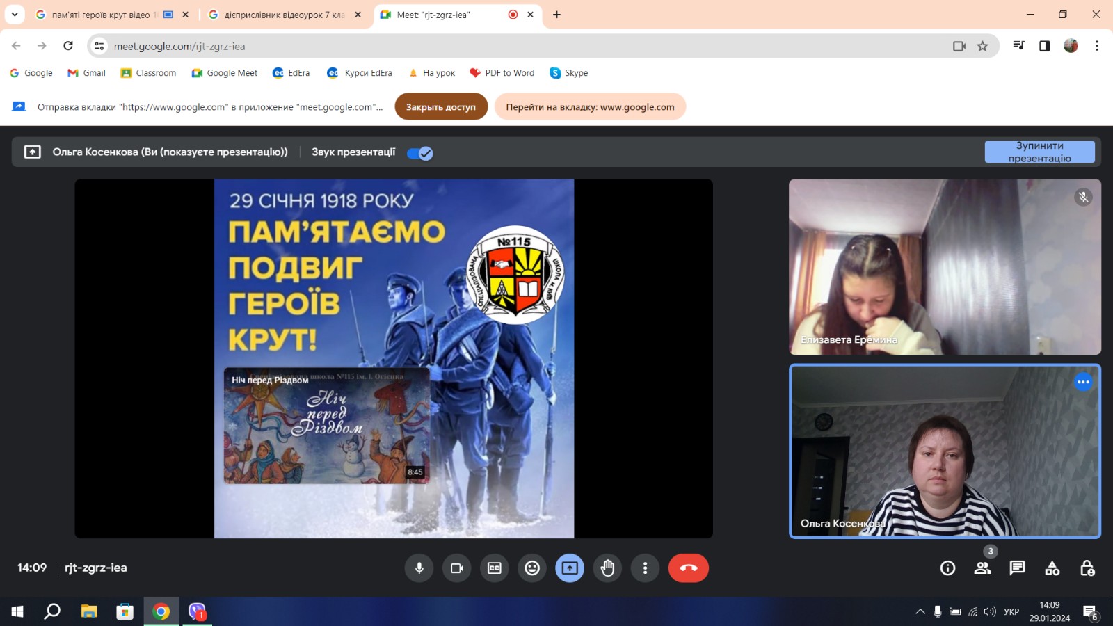This screenshot has width=1113, height=626.
Task: Open the Classroom bookmark
Action: click(x=148, y=73)
